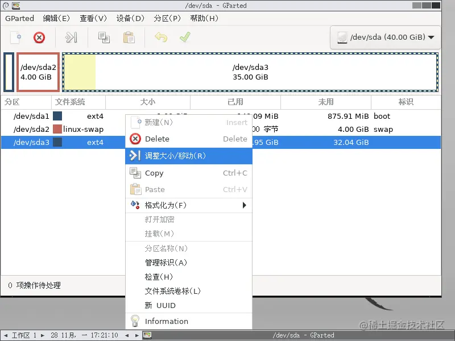Choose 新 UUID in context menu
455x341 pixels.
(x=189, y=305)
